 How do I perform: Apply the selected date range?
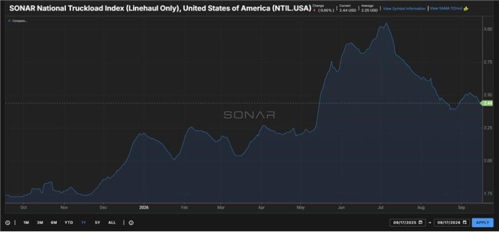tap(482, 223)
